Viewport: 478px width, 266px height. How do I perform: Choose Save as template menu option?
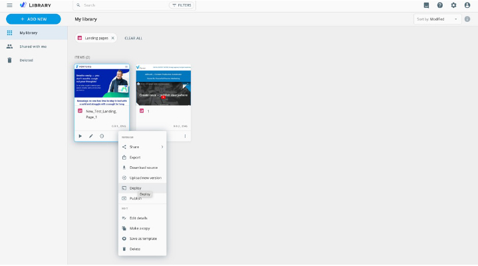pyautogui.click(x=143, y=238)
